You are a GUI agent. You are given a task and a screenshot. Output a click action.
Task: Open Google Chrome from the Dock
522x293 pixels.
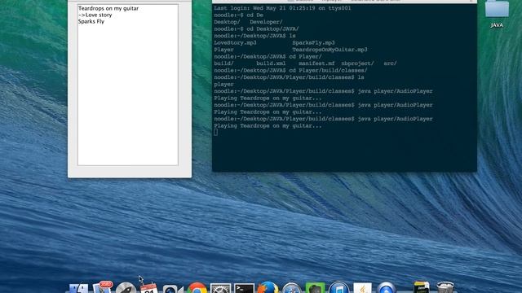[197, 288]
